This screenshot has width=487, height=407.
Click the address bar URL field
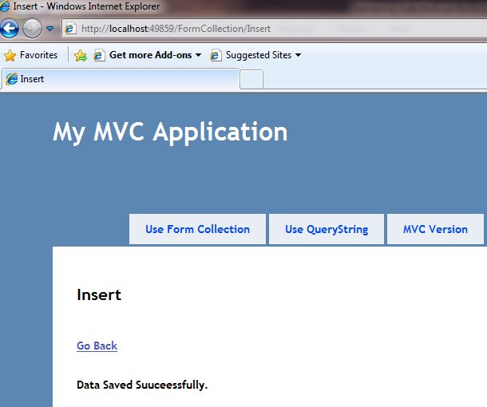click(274, 29)
